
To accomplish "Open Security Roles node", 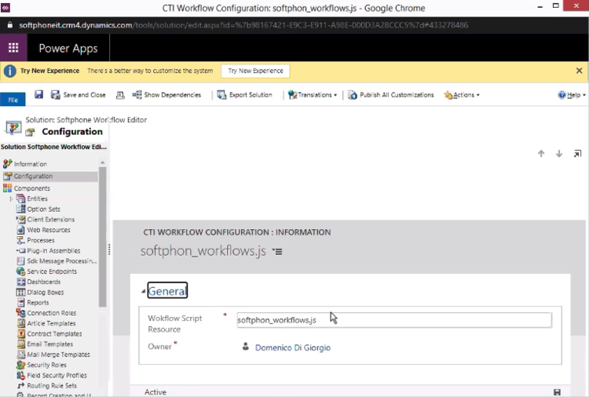I will (46, 365).
